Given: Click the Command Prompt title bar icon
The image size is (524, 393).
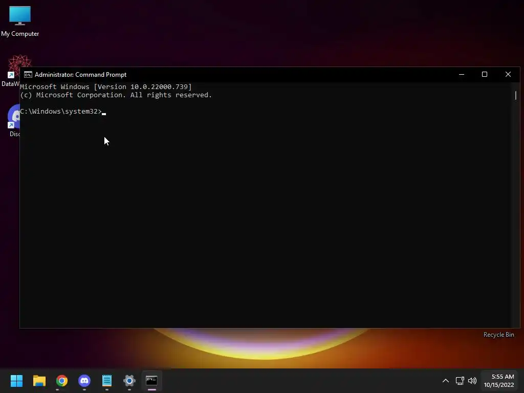Looking at the screenshot, I should [28, 75].
